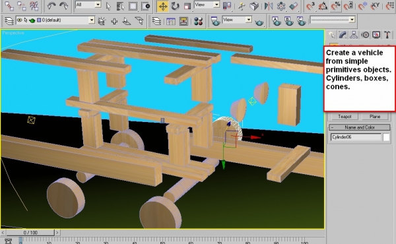Open the Array tool flyout icon

281,6
